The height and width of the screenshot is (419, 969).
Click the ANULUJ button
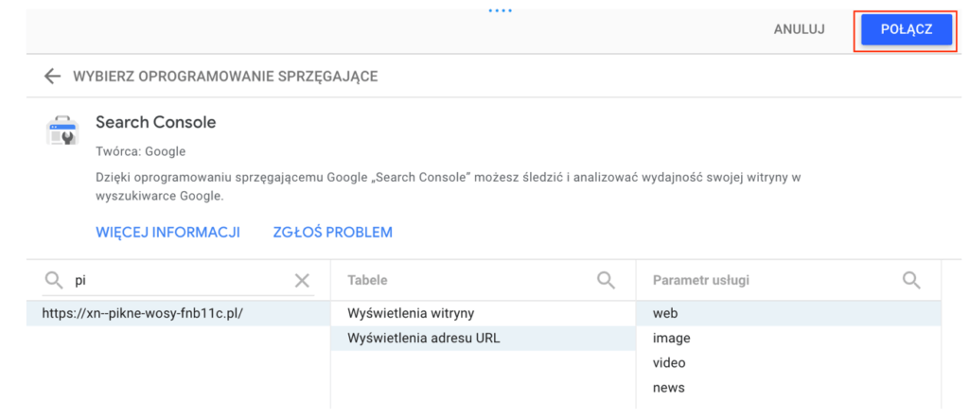coord(799,29)
